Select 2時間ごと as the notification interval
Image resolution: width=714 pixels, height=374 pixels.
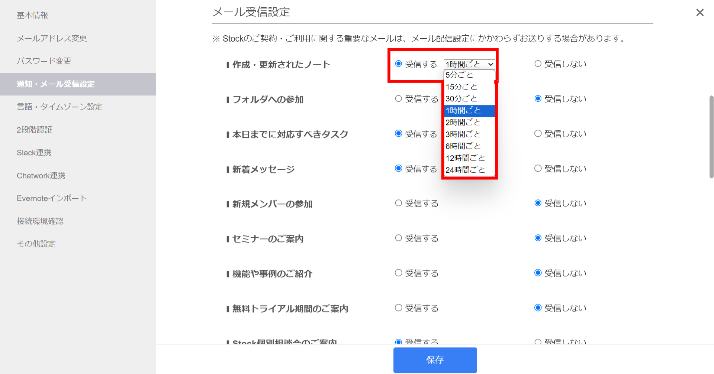coord(463,122)
